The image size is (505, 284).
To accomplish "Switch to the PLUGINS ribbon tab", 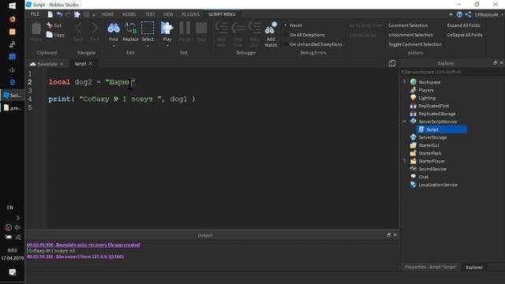I will (190, 14).
